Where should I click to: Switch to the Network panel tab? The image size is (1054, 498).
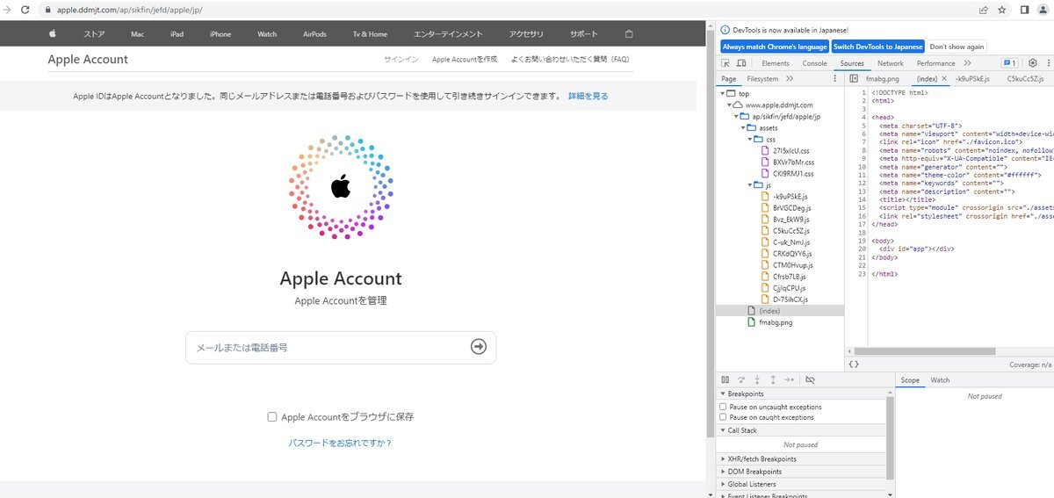890,63
